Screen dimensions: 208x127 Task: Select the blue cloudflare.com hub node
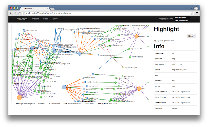79,54
